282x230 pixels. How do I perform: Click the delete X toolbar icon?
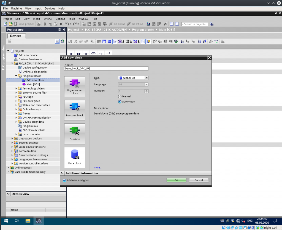click(61, 24)
